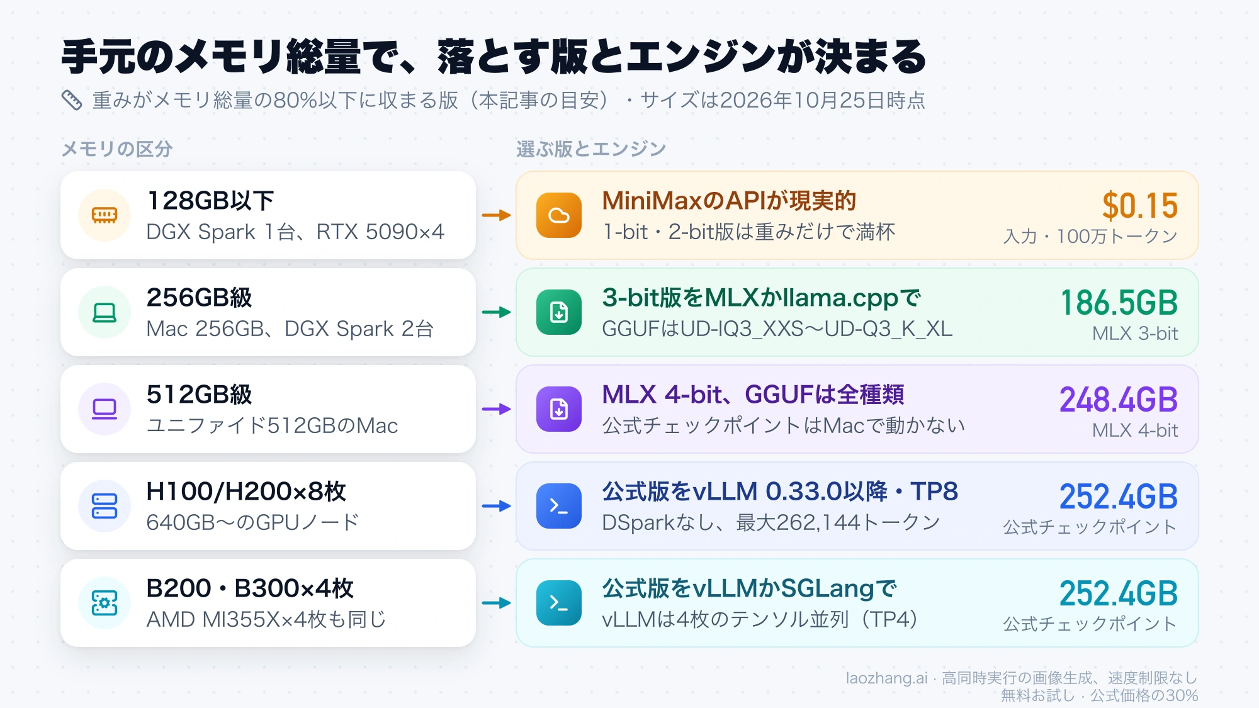Click the H100/H200×8枚 heading
The image size is (1259, 708).
pyautogui.click(x=246, y=492)
